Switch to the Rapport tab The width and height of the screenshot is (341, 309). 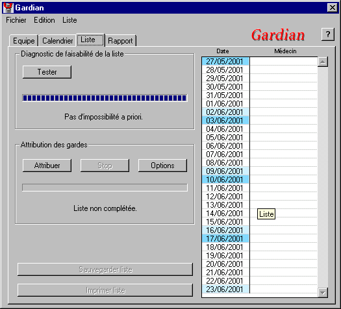(x=120, y=41)
